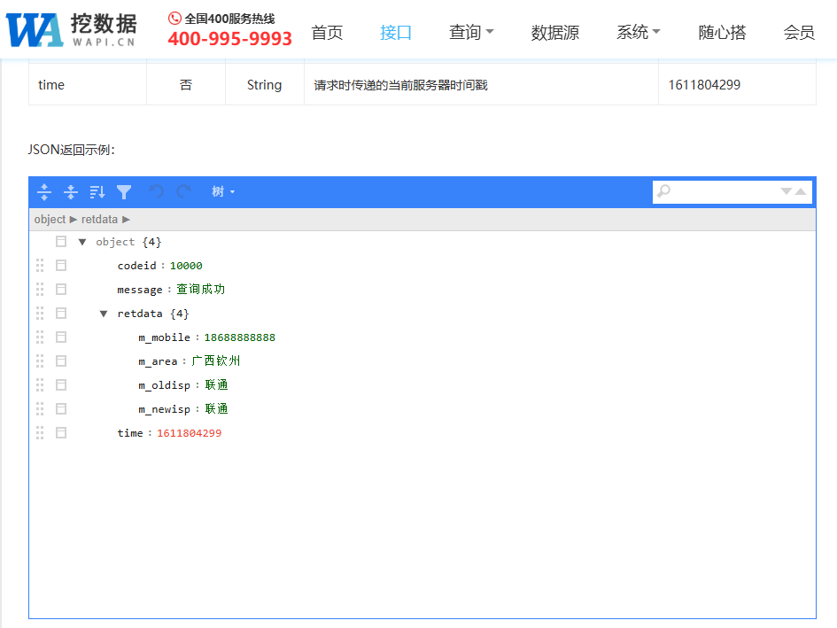Select the m_area value 广西钦州
The height and width of the screenshot is (628, 837).
pyautogui.click(x=215, y=361)
